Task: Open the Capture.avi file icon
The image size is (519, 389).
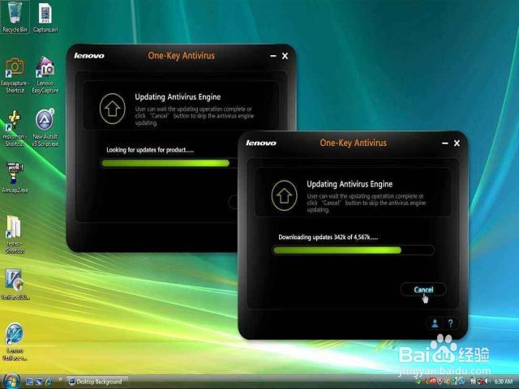Action: point(45,16)
